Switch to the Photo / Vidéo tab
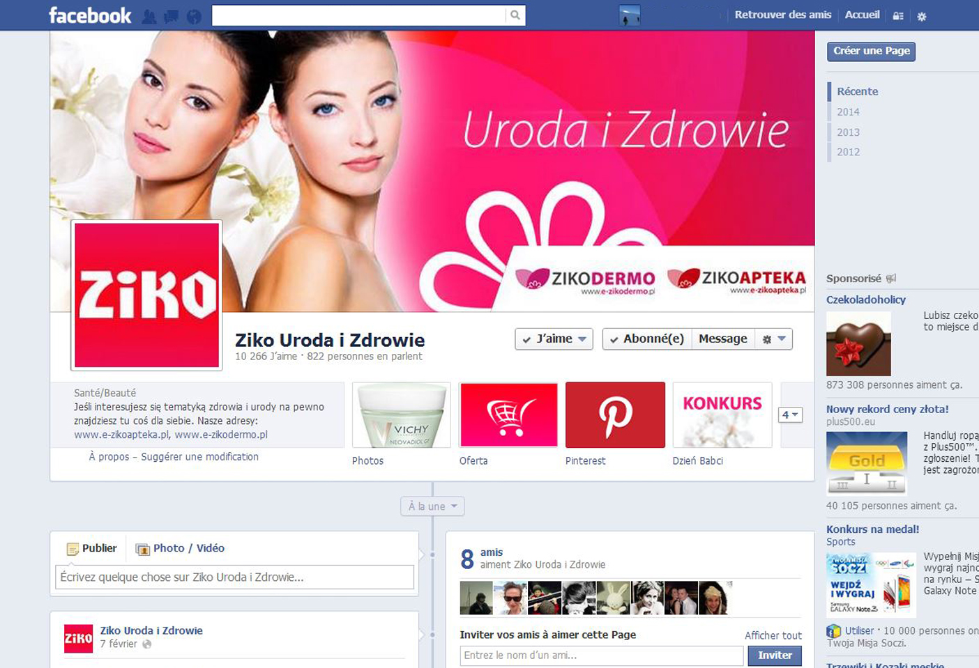The image size is (979, 668). [x=181, y=549]
